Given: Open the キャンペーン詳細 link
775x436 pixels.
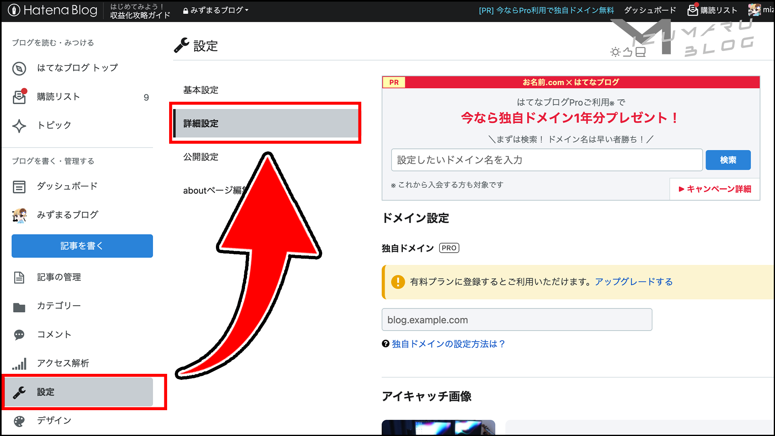Looking at the screenshot, I should (714, 189).
